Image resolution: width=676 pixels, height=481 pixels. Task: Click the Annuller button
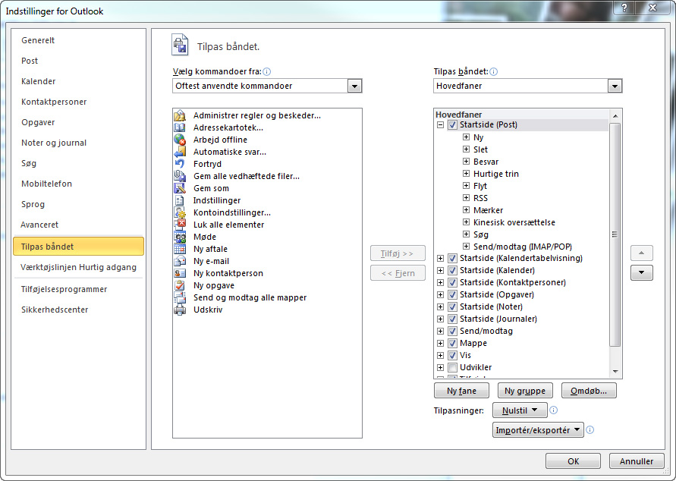[x=637, y=461]
